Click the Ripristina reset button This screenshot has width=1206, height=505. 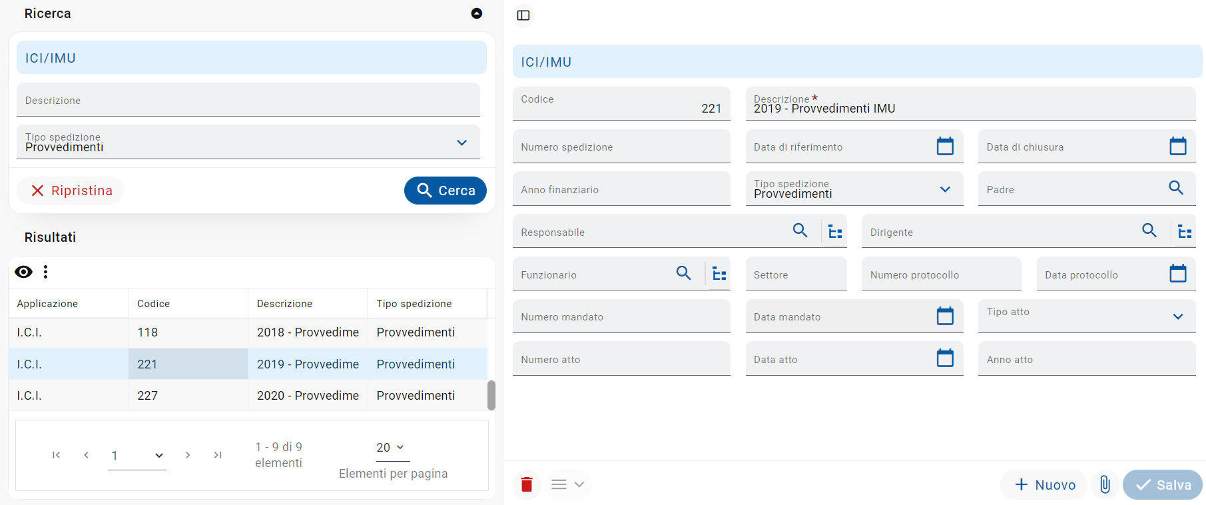pos(71,191)
